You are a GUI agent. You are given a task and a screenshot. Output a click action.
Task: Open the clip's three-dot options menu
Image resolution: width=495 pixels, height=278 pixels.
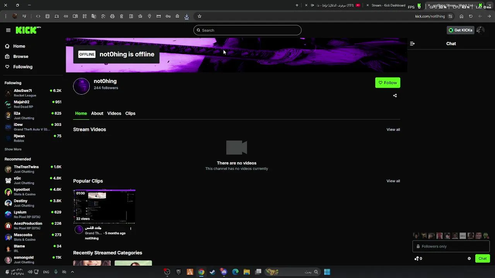131,229
